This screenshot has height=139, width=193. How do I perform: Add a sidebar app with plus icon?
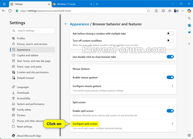click(189, 44)
